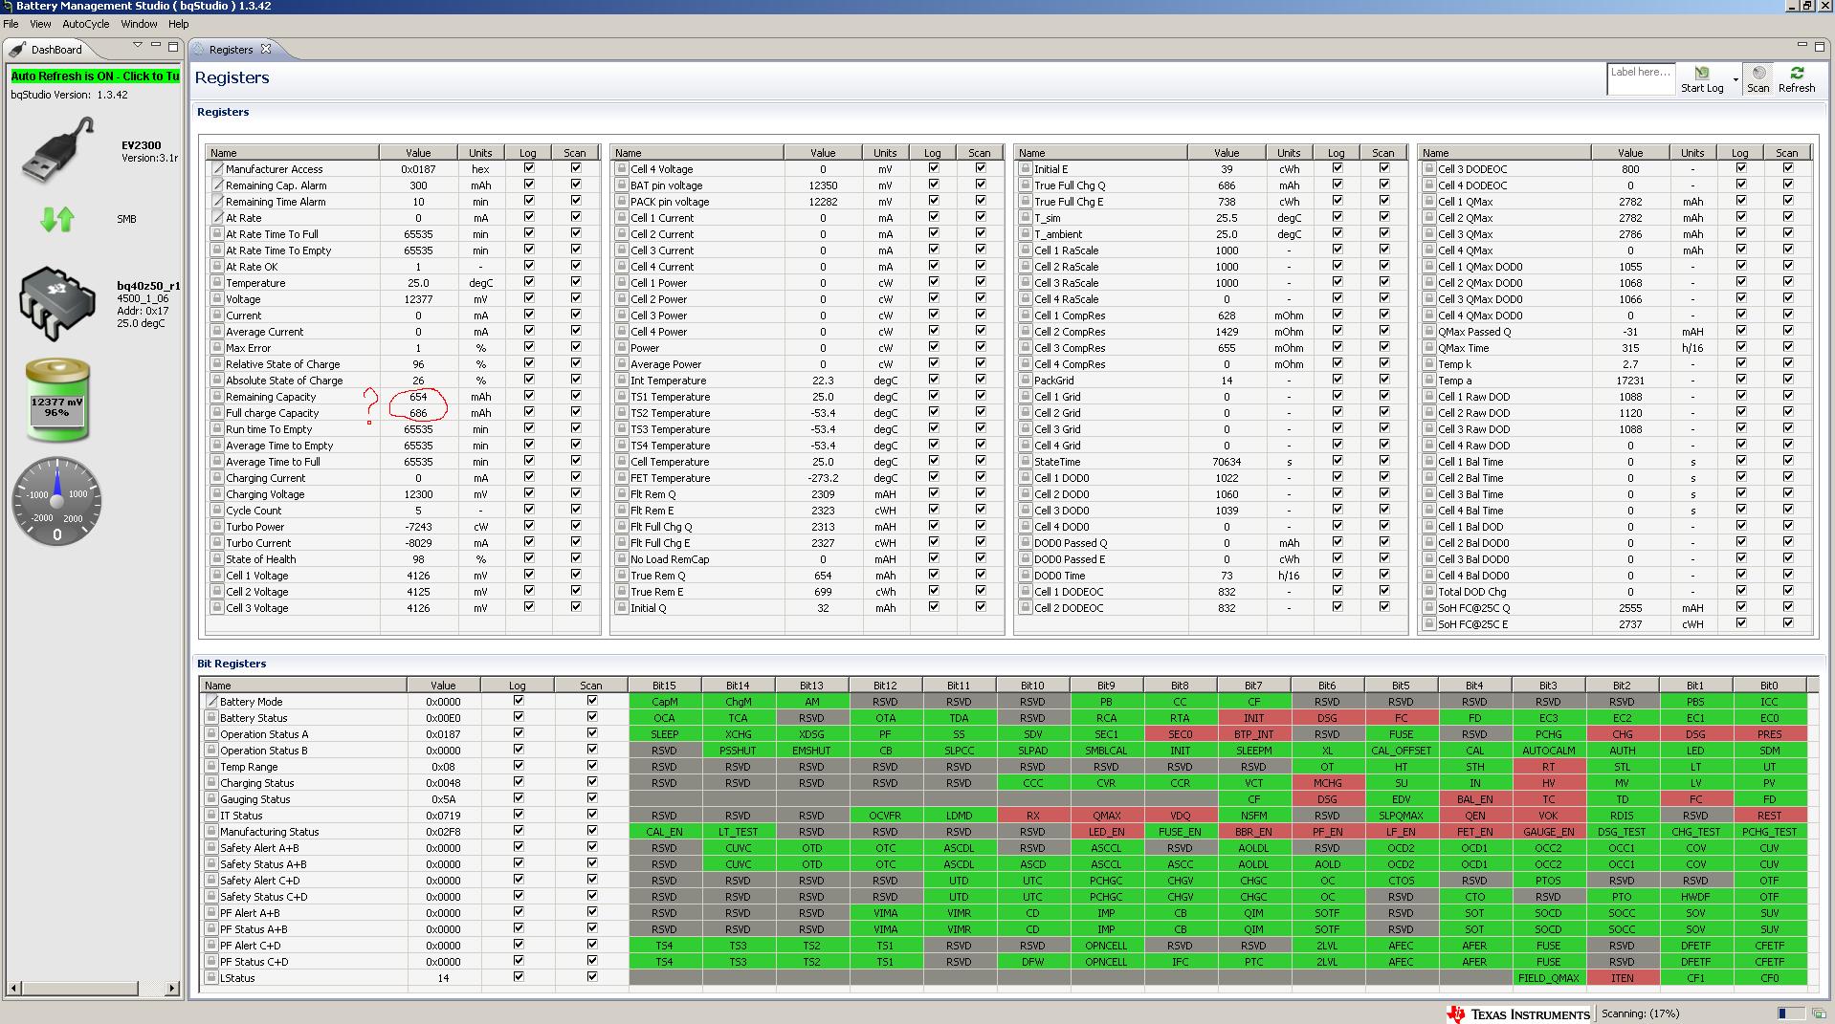This screenshot has height=1024, width=1835.
Task: Click the 'Label here...' log input field
Action: click(x=1641, y=78)
